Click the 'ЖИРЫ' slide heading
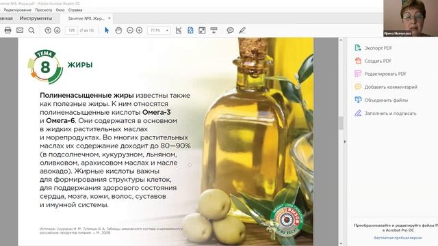 tap(80, 65)
